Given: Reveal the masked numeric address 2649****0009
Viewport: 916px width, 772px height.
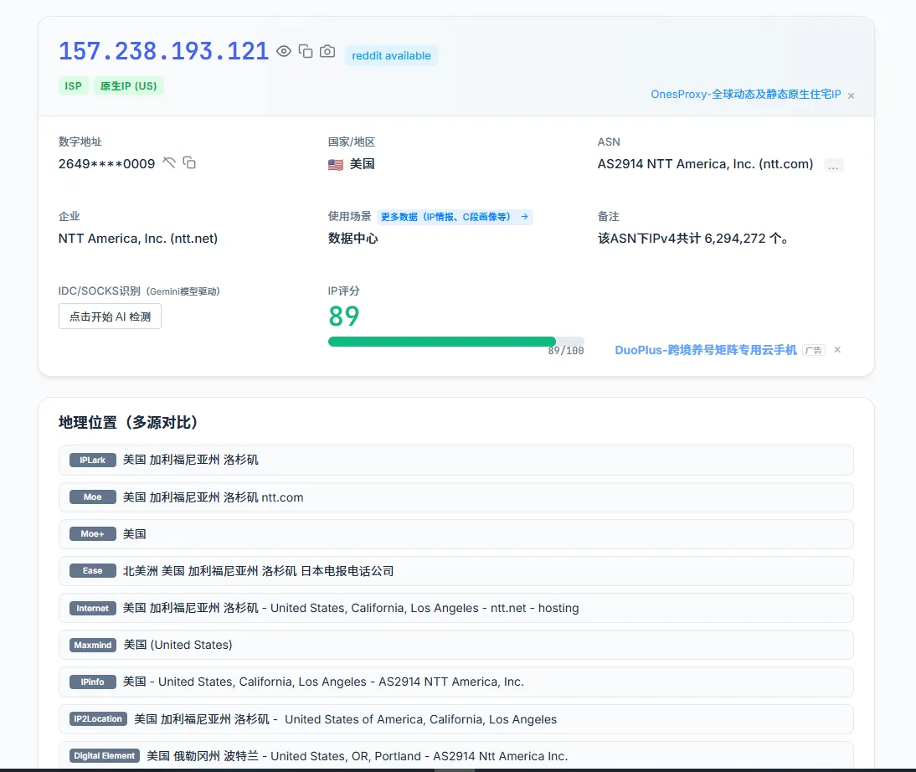Looking at the screenshot, I should pos(169,162).
